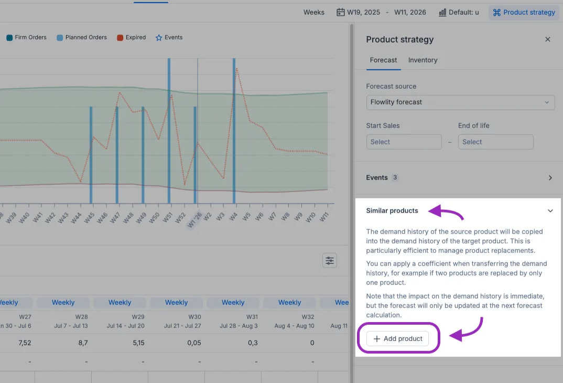Screen dimensions: 563x383
Task: Switch to the Inventory tab
Action: pyautogui.click(x=423, y=60)
